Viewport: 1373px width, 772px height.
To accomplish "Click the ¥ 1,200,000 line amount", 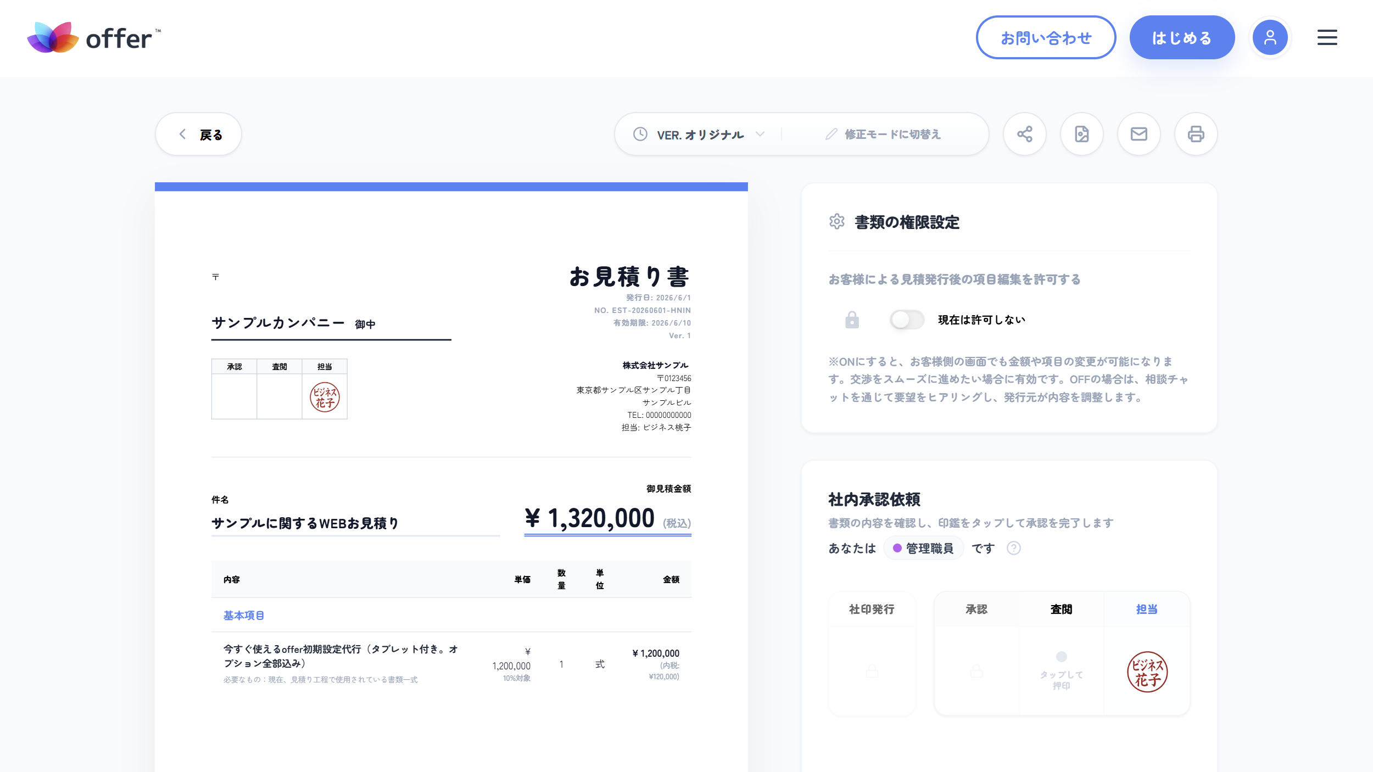I will [656, 653].
